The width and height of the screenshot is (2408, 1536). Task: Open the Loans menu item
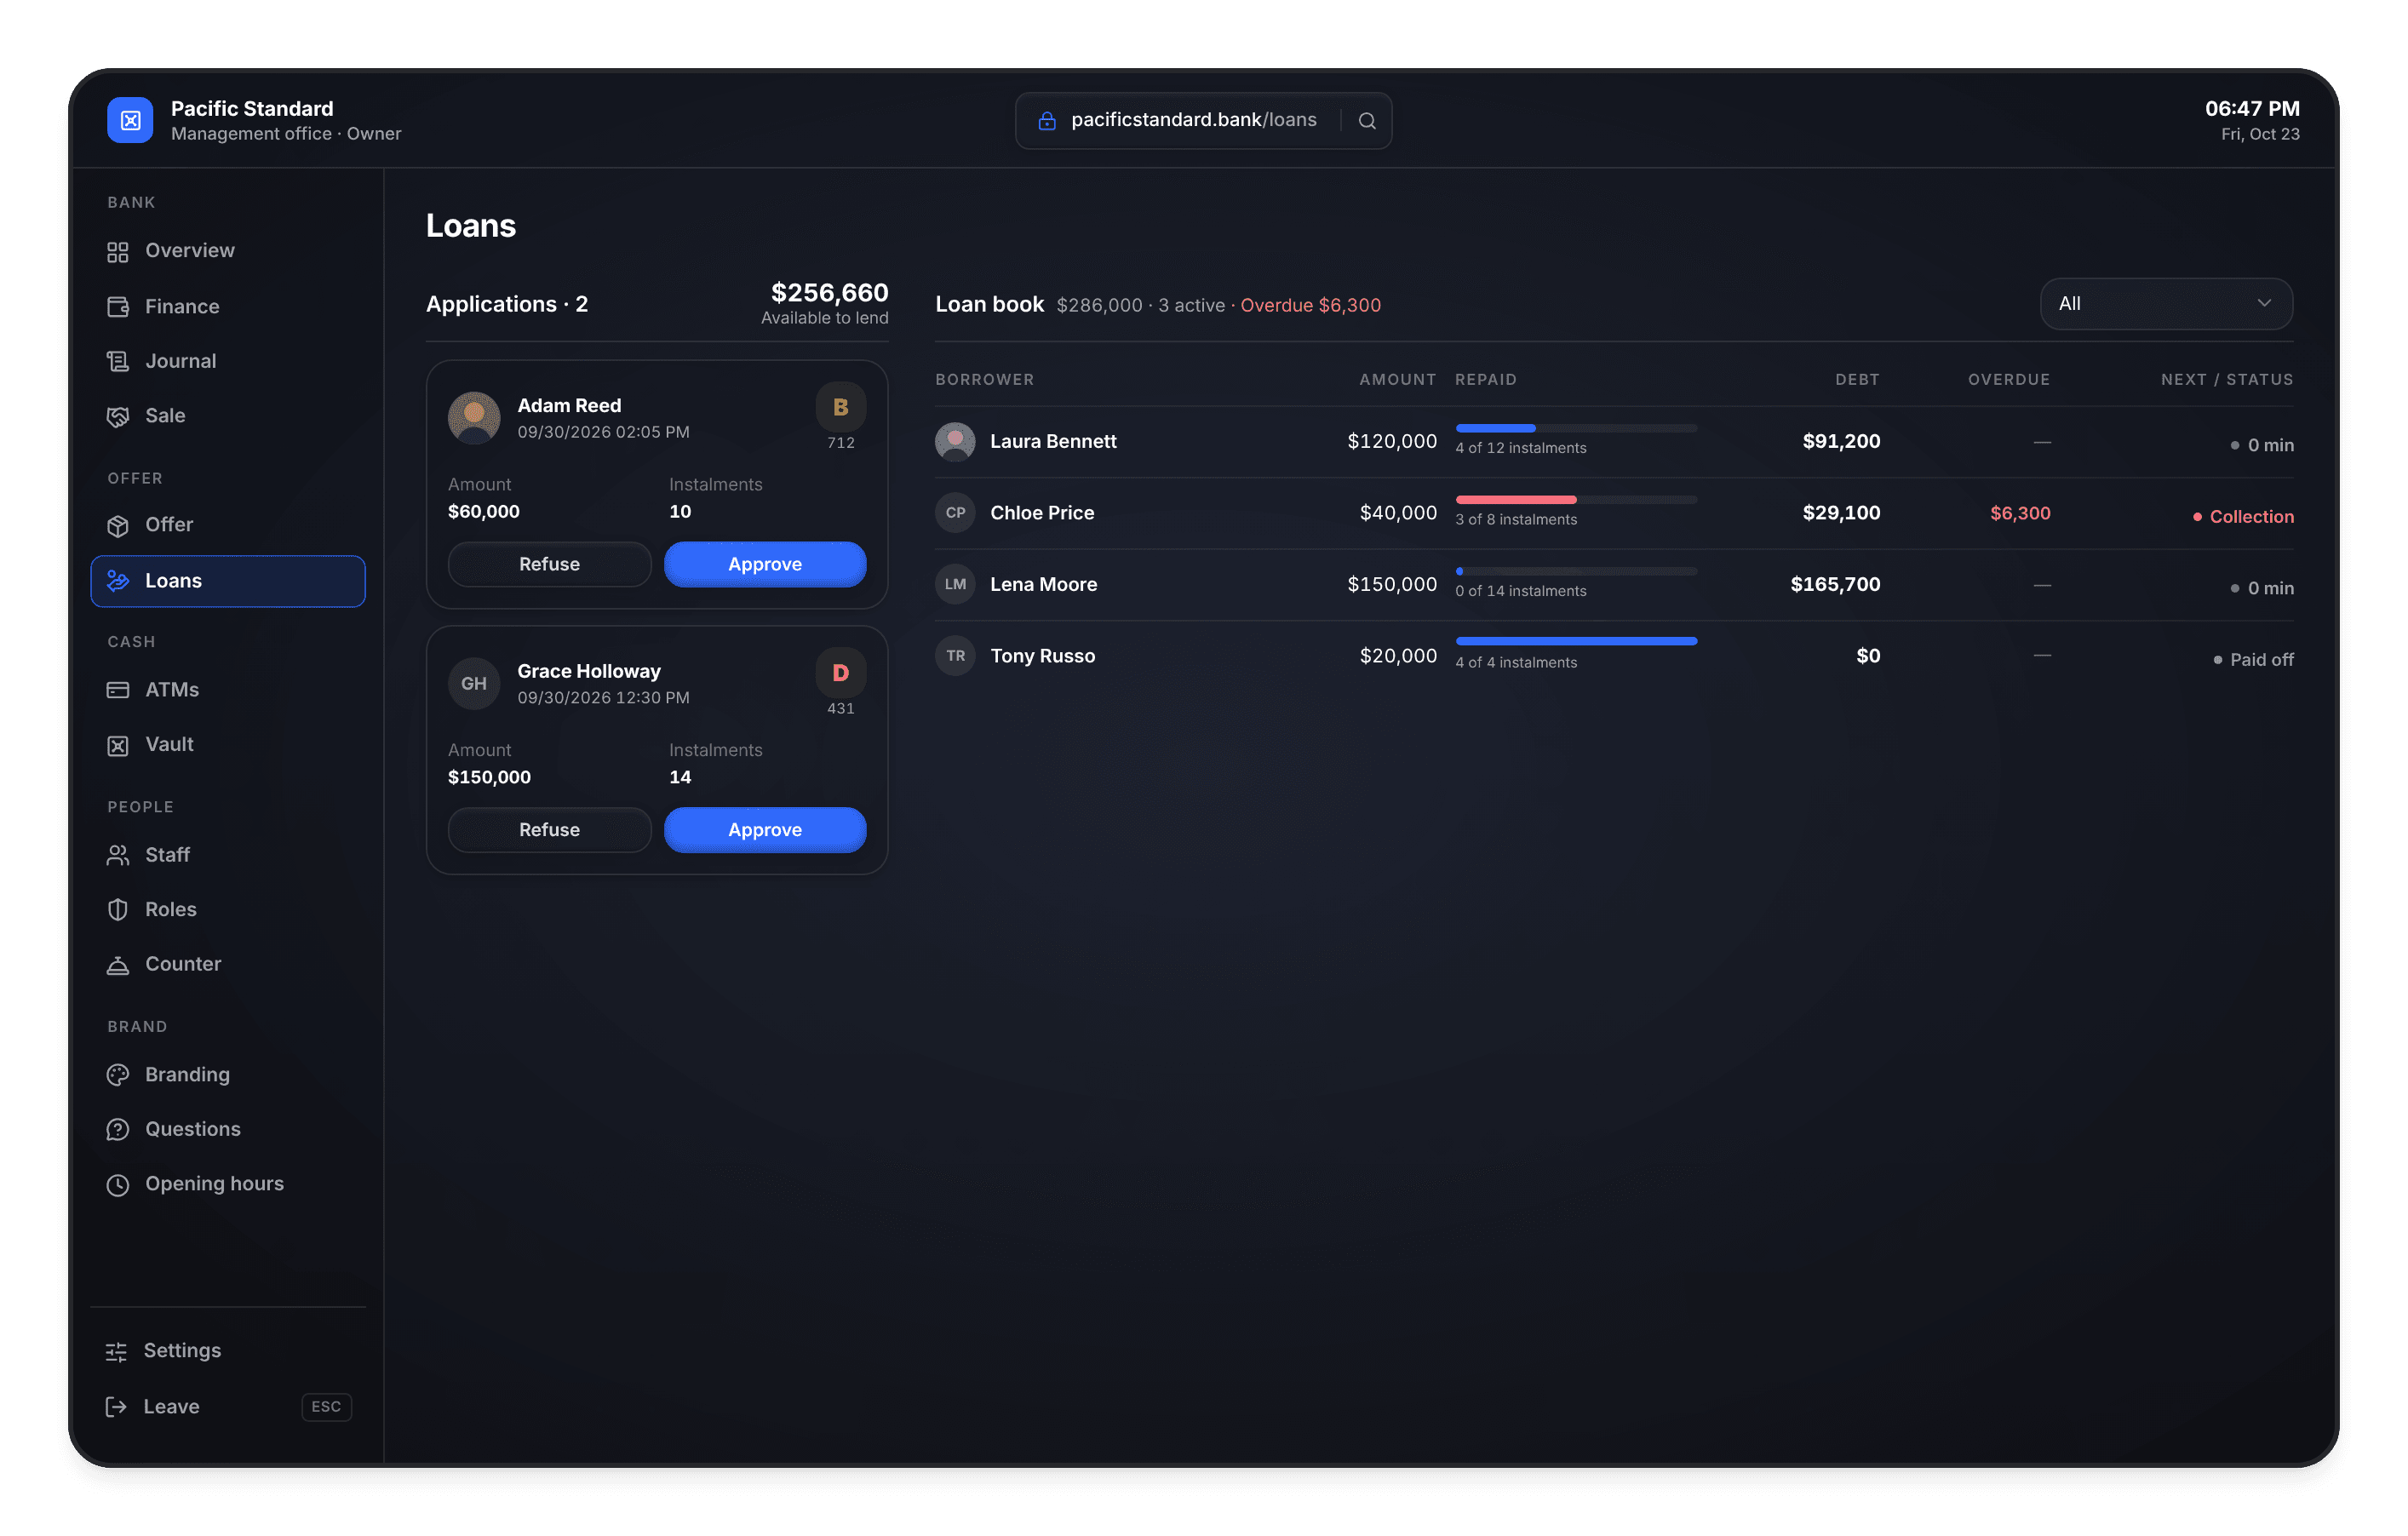coord(228,581)
